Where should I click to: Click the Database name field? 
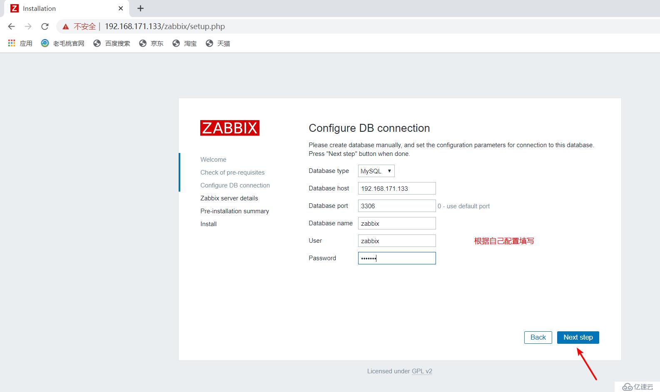coord(397,223)
